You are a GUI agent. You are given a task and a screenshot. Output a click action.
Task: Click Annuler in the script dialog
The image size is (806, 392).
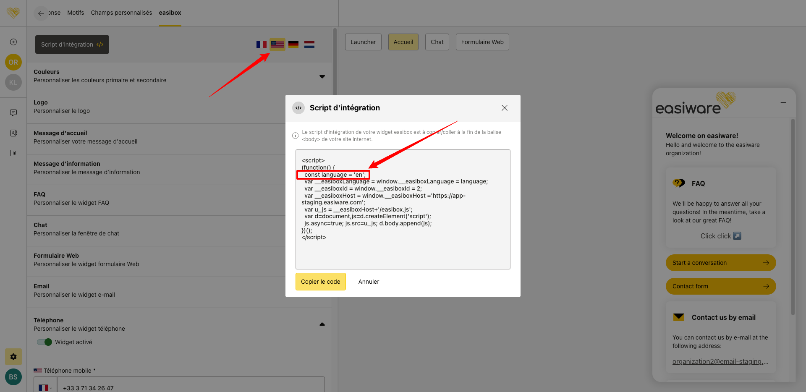click(x=369, y=282)
